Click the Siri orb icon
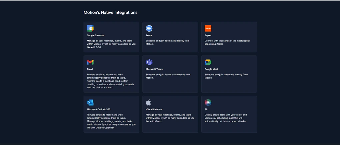Image resolution: width=340 pixels, height=145 pixels. pyautogui.click(x=208, y=102)
